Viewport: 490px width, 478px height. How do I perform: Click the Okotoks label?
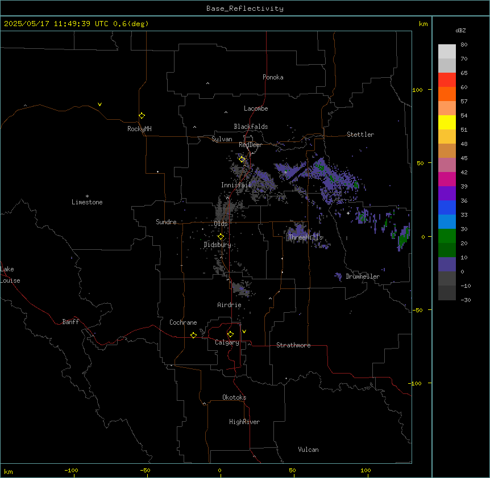tap(234, 397)
